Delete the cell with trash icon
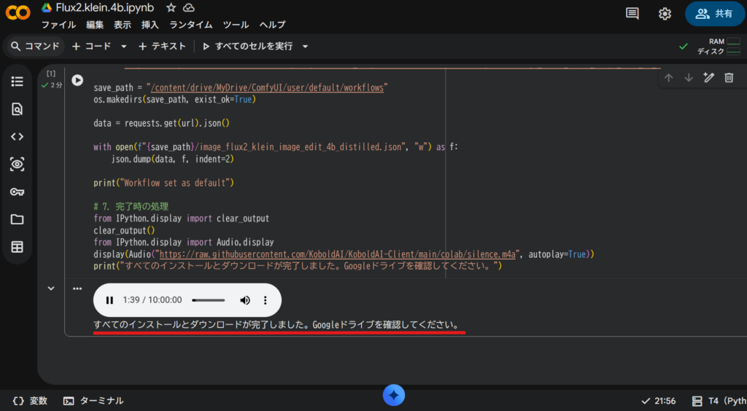This screenshot has height=411, width=747. [728, 78]
